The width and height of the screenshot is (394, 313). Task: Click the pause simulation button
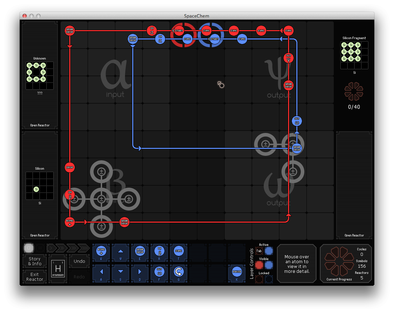[x=40, y=248]
